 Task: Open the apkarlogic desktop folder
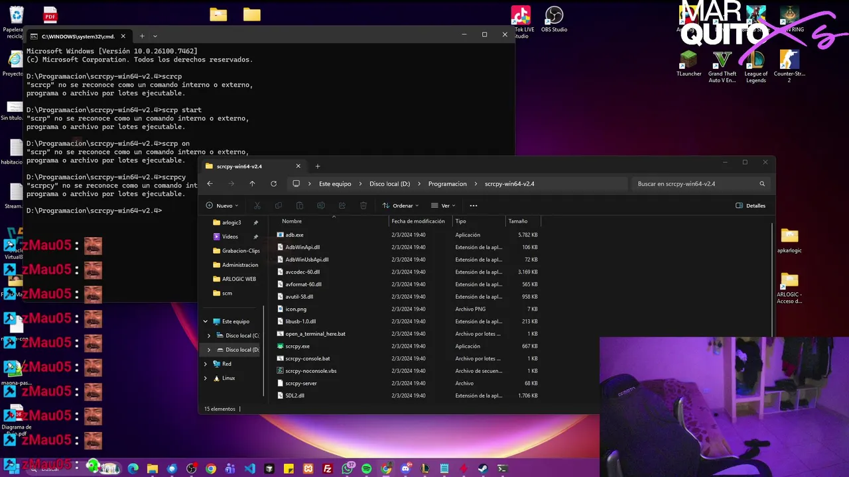click(x=789, y=240)
